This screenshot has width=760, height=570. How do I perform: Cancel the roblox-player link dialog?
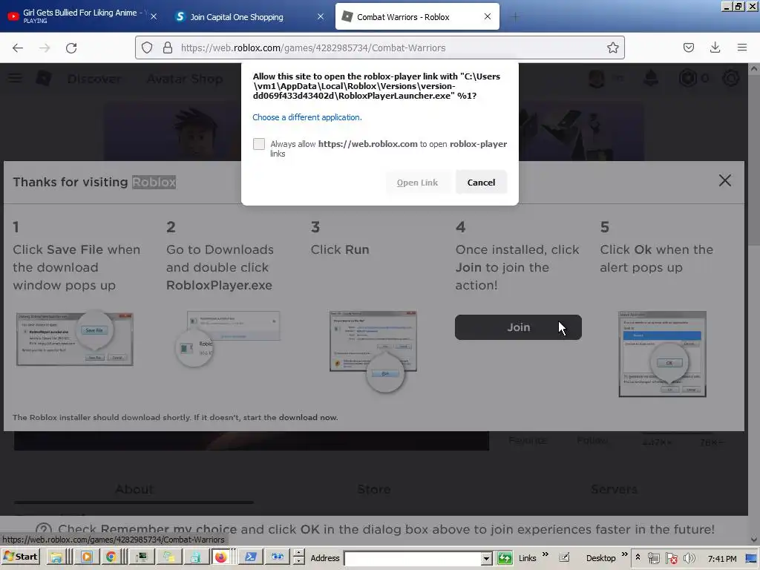tap(481, 183)
